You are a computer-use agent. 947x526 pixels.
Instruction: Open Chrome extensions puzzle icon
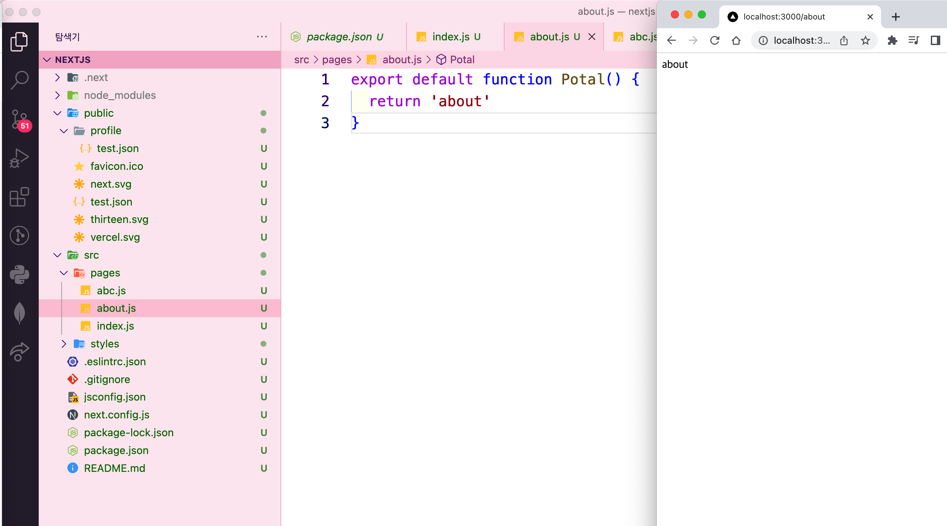(892, 40)
